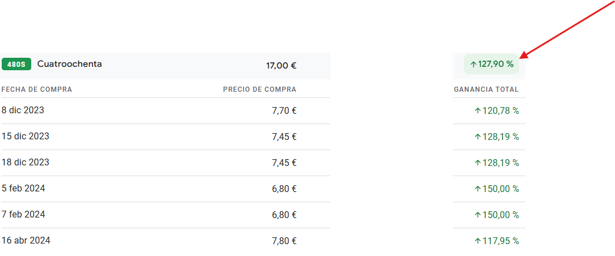This screenshot has height=256, width=615.
Task: Sort by FECHA DE COMPRA column header
Action: pyautogui.click(x=37, y=89)
